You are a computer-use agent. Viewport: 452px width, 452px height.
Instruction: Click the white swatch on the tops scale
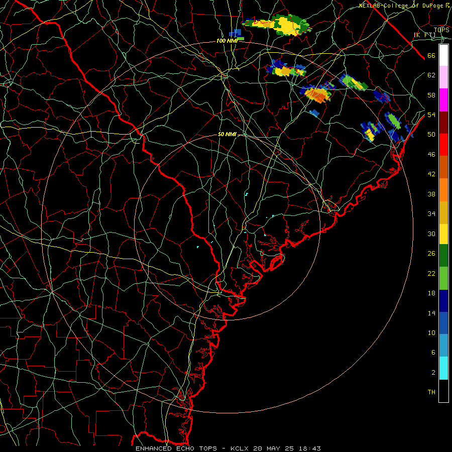pos(443,55)
